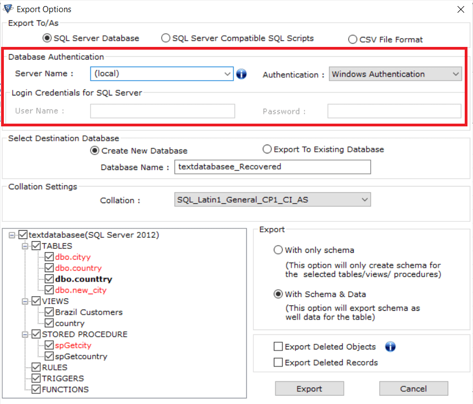Click the info icon beside Server Name

tap(241, 73)
